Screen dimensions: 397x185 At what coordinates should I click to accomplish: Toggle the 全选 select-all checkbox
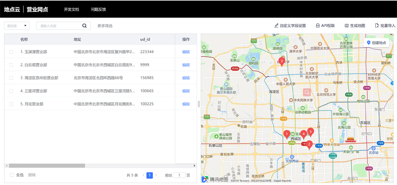click(11, 175)
